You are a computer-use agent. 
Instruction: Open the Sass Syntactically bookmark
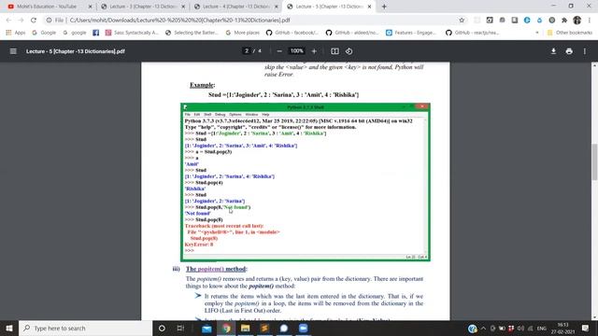tap(132, 33)
